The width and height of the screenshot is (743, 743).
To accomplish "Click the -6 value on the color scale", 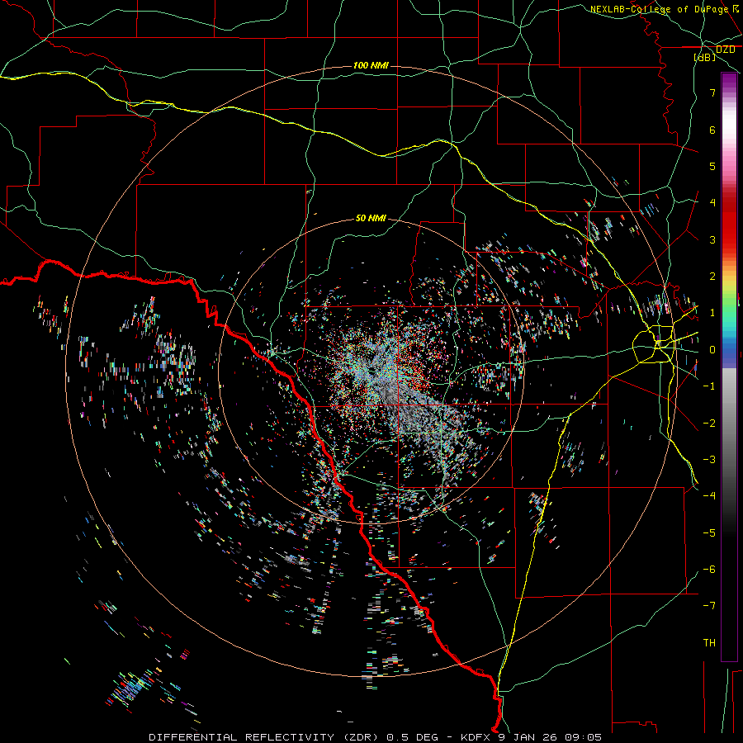I will (x=709, y=570).
